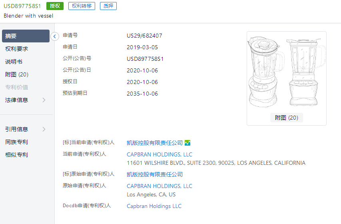Expand the 引用信息 submenu arrow
The height and width of the screenshot is (224, 341).
pyautogui.click(x=44, y=129)
